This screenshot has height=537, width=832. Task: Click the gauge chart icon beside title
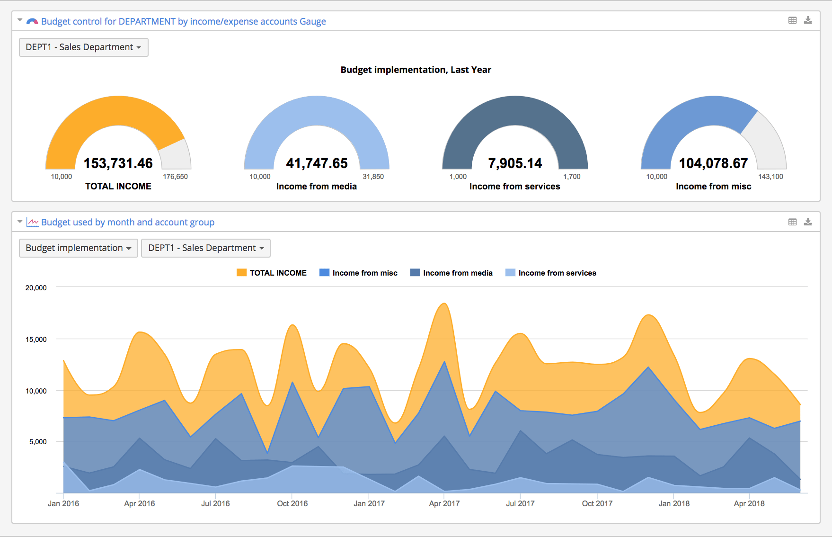pyautogui.click(x=32, y=22)
